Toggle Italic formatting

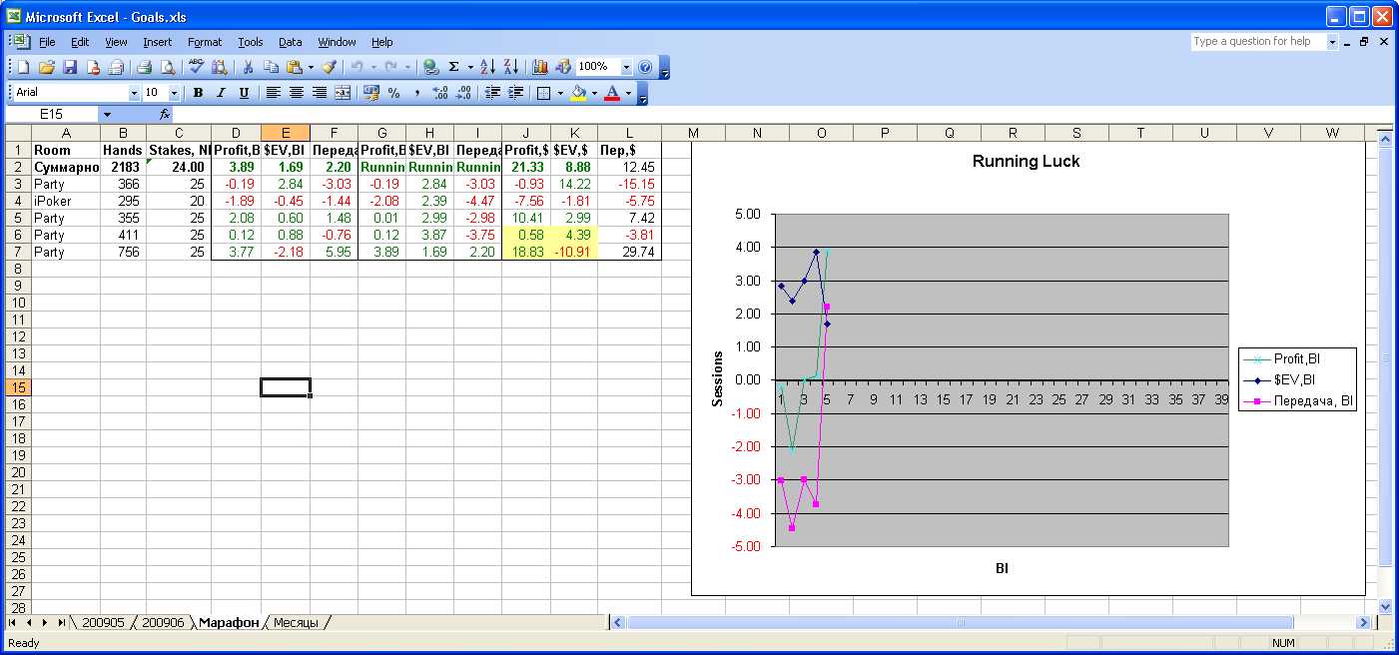click(x=221, y=93)
